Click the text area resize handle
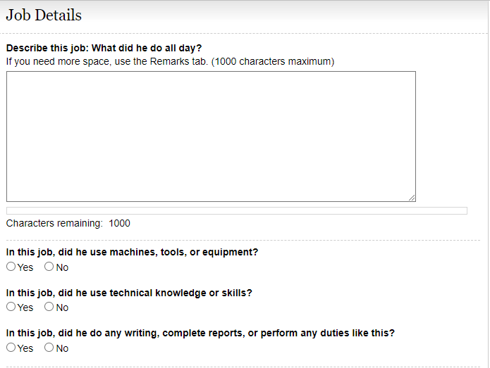 coord(411,198)
